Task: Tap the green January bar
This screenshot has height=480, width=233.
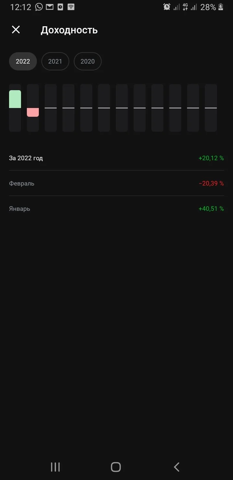Action: pyautogui.click(x=15, y=99)
